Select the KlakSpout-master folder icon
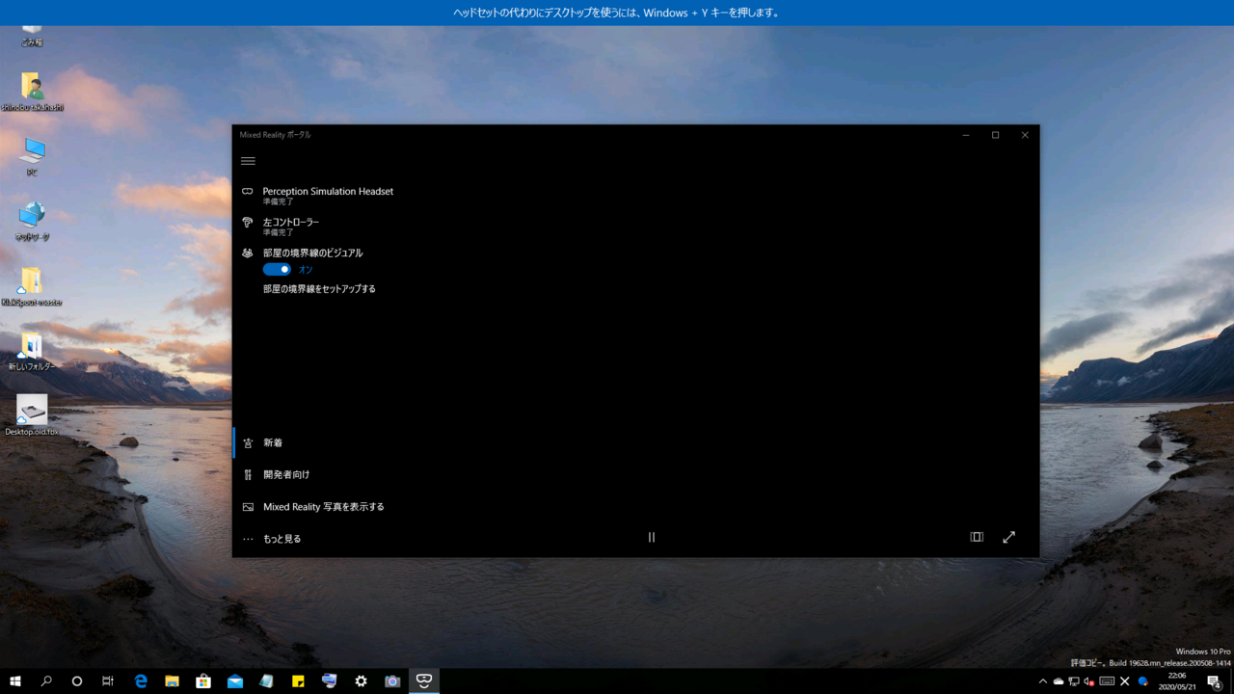 [x=32, y=286]
